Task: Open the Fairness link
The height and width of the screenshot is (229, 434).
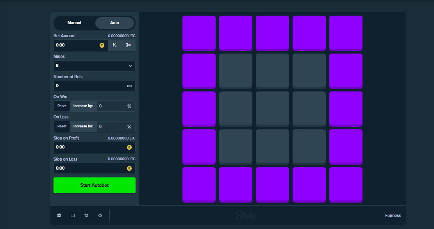Action: click(393, 215)
